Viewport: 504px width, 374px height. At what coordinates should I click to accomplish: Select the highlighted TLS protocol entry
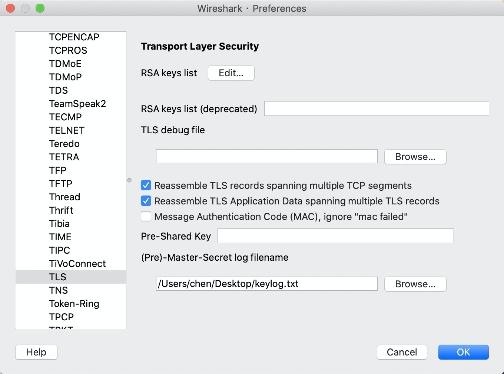[x=70, y=277]
